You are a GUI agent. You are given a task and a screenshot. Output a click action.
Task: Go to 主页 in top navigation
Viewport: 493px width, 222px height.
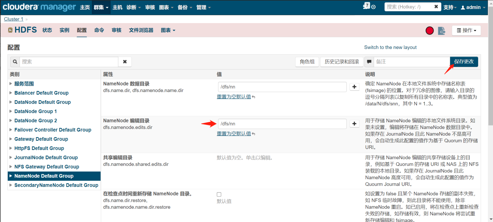(x=85, y=7)
